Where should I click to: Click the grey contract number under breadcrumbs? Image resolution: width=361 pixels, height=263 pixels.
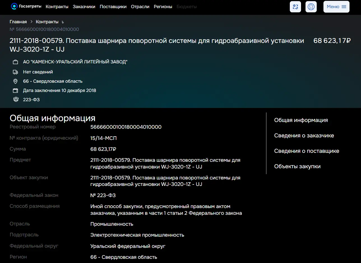tap(44, 29)
